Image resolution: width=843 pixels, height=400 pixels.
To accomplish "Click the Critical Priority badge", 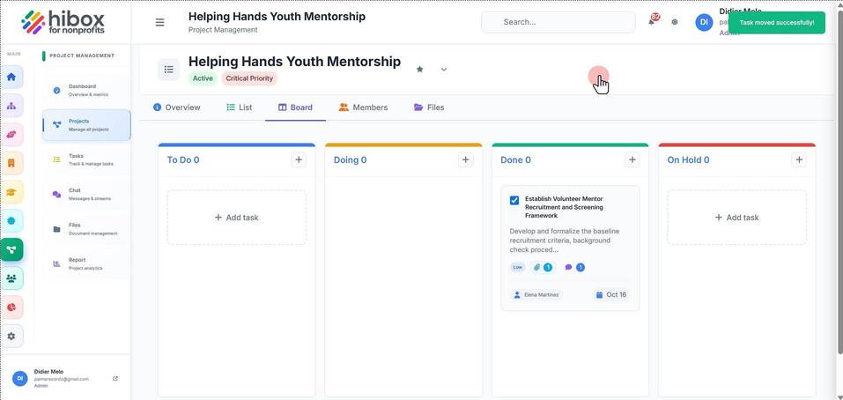I will coord(249,78).
